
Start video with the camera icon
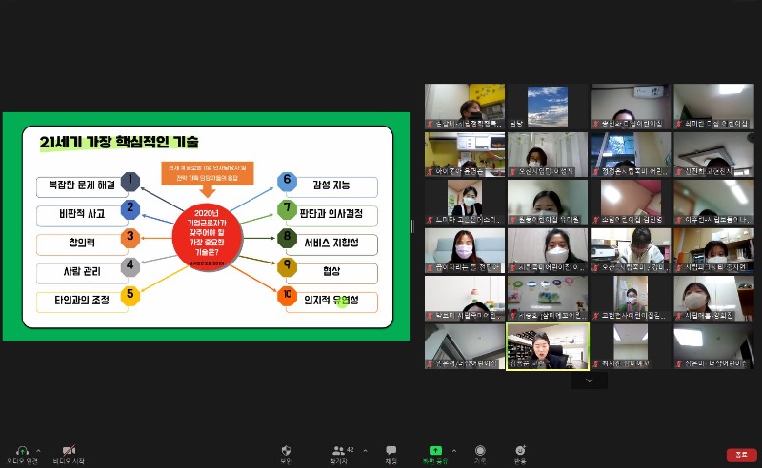[x=68, y=450]
